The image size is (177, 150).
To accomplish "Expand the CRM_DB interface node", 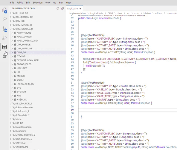I will click(10, 21).
